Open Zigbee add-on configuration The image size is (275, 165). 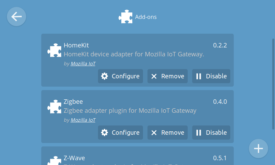point(120,132)
